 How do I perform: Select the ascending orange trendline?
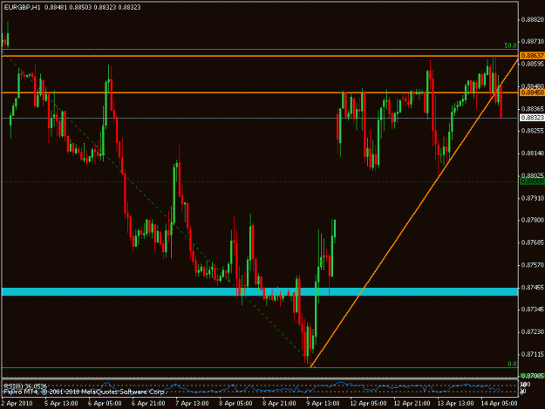pos(413,214)
